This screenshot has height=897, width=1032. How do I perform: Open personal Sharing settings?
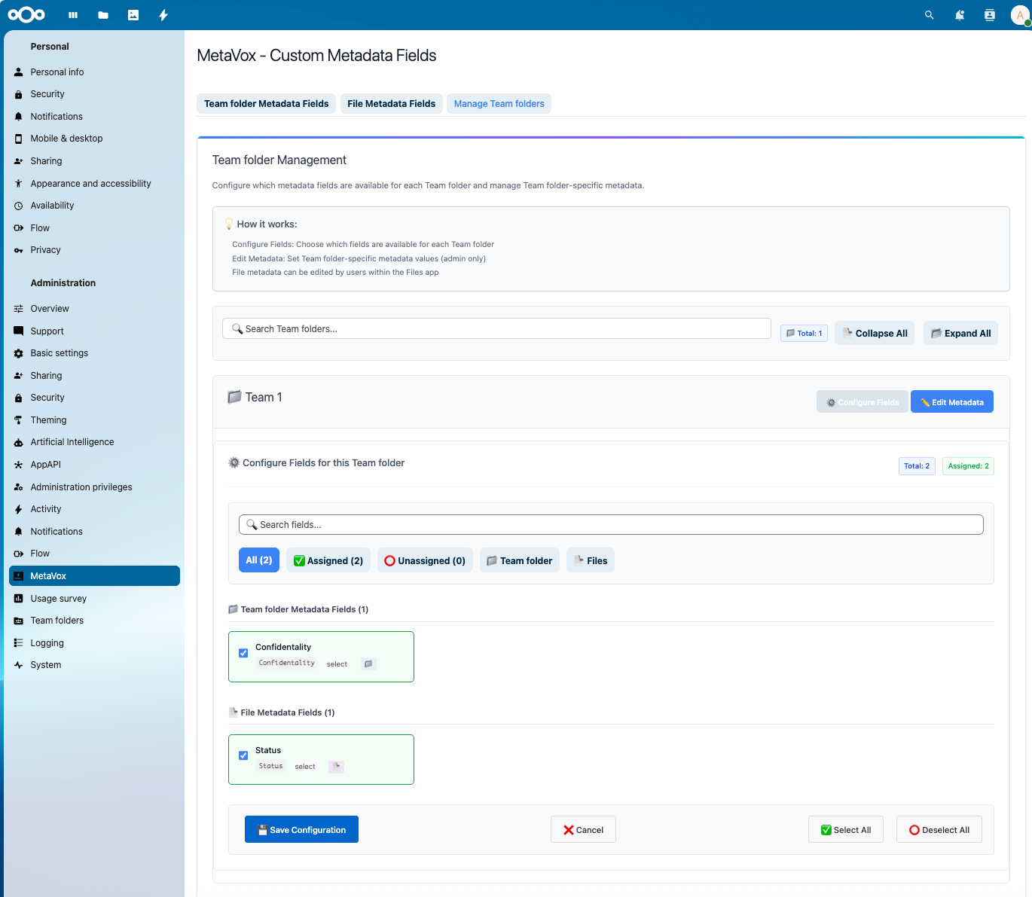point(94,161)
